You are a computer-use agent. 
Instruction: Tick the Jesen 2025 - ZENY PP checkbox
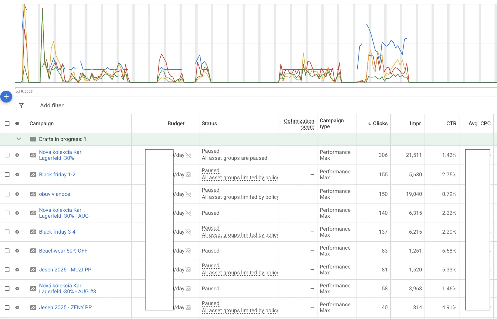(x=7, y=307)
